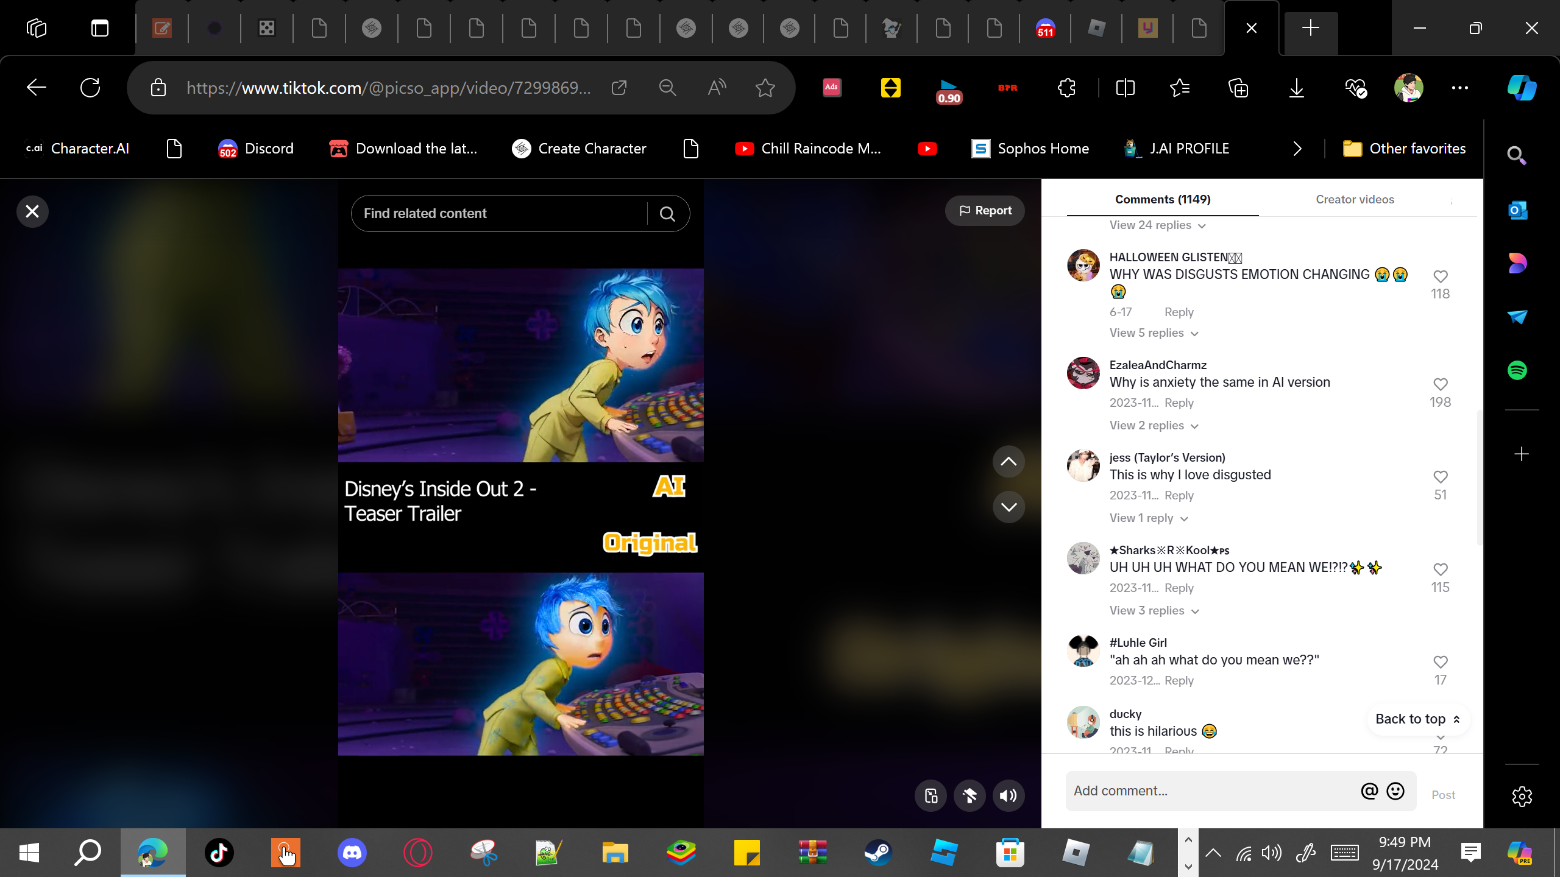The height and width of the screenshot is (877, 1560).
Task: Close the TikTok video viewer with X
Action: pos(32,211)
